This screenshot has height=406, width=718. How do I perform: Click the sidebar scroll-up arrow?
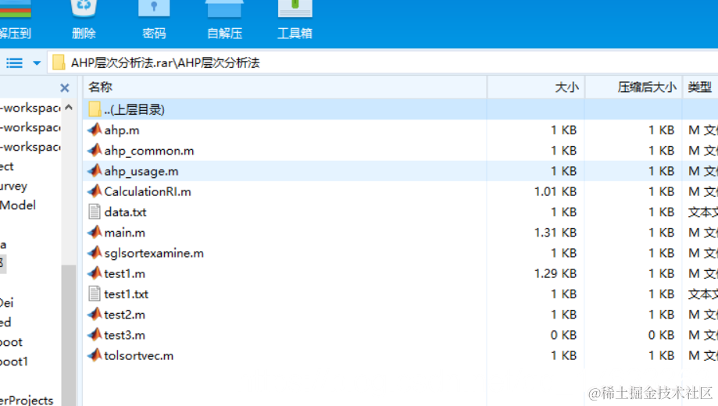[x=69, y=108]
